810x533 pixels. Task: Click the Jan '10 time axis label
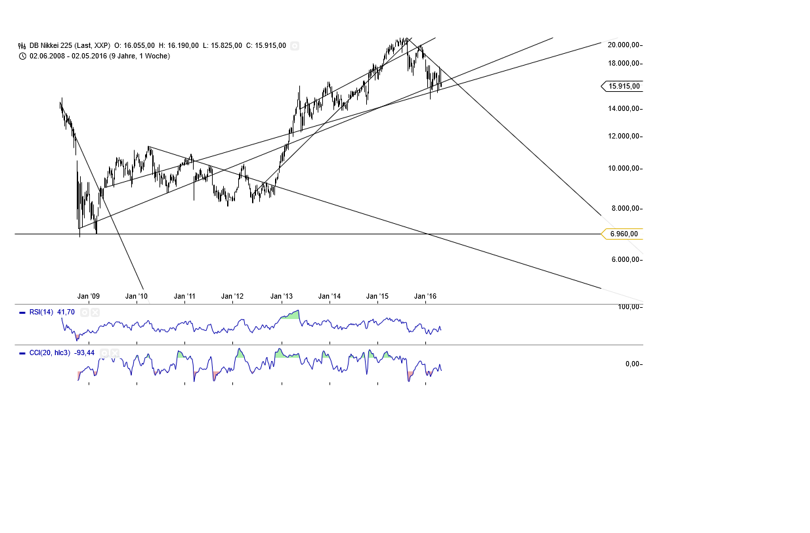click(x=137, y=297)
